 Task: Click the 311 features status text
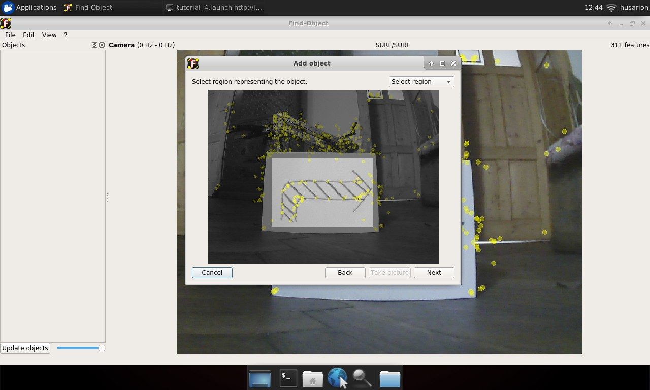(x=630, y=45)
